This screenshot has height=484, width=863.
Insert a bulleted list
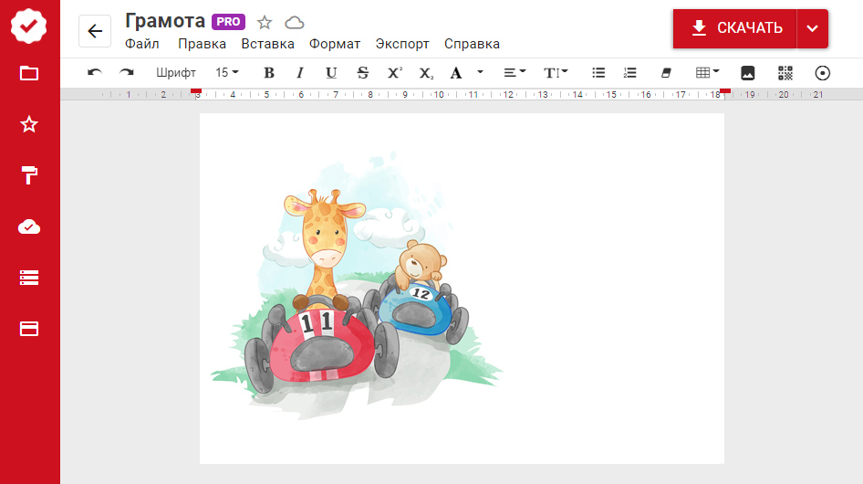(x=598, y=73)
